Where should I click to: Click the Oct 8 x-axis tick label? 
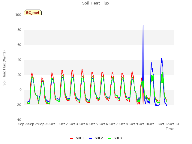[124, 124]
